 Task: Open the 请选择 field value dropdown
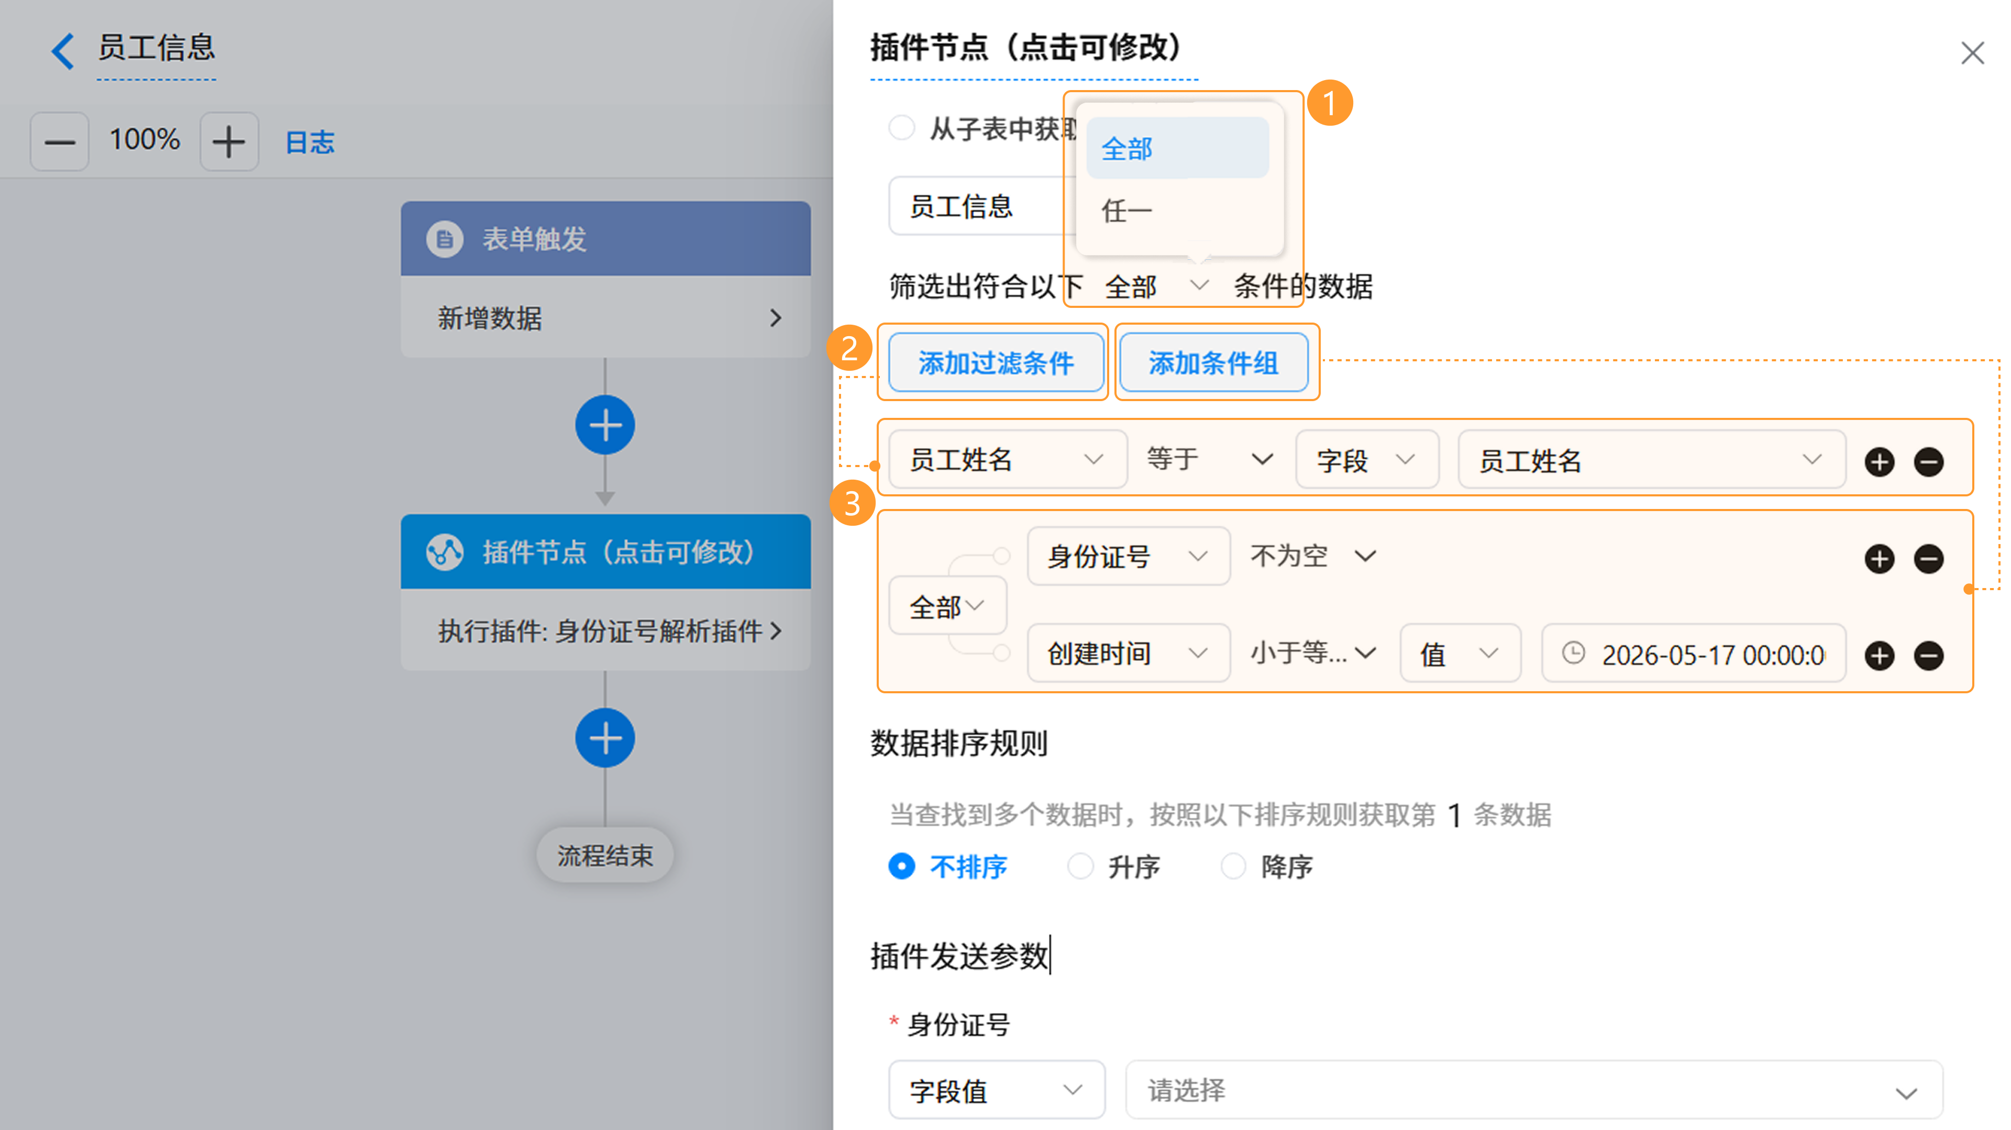pyautogui.click(x=1533, y=1090)
